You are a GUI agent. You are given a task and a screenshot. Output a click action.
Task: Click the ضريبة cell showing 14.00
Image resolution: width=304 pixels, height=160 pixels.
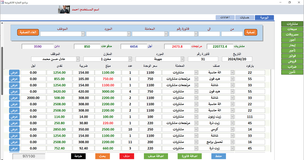tap(84, 117)
